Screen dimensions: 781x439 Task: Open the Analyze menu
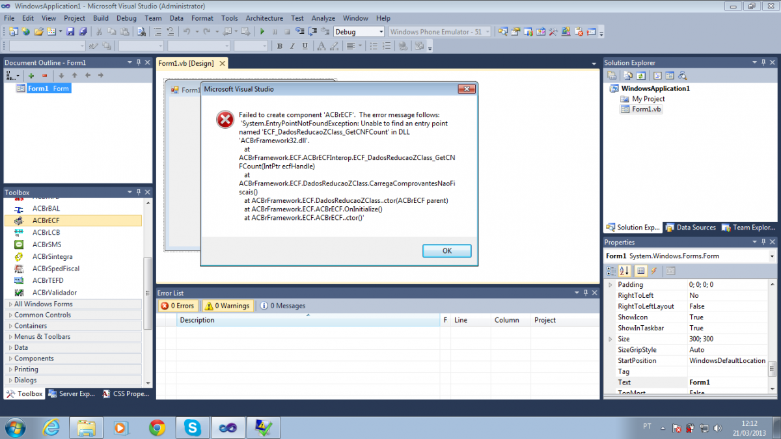click(323, 18)
